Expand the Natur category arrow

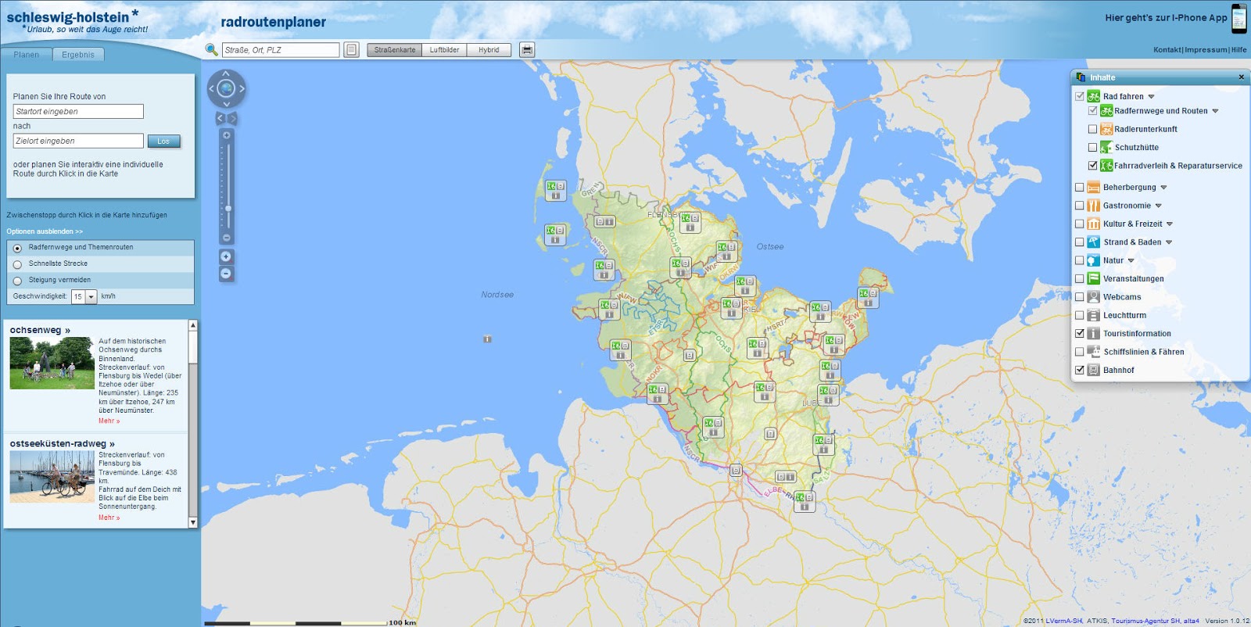point(1131,261)
